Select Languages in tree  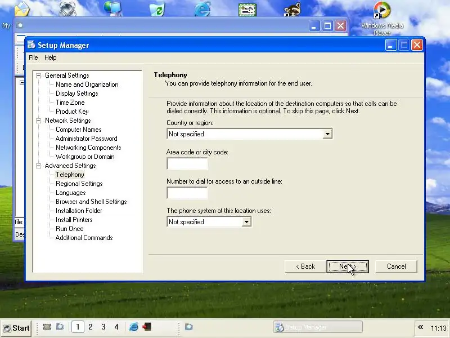click(71, 193)
